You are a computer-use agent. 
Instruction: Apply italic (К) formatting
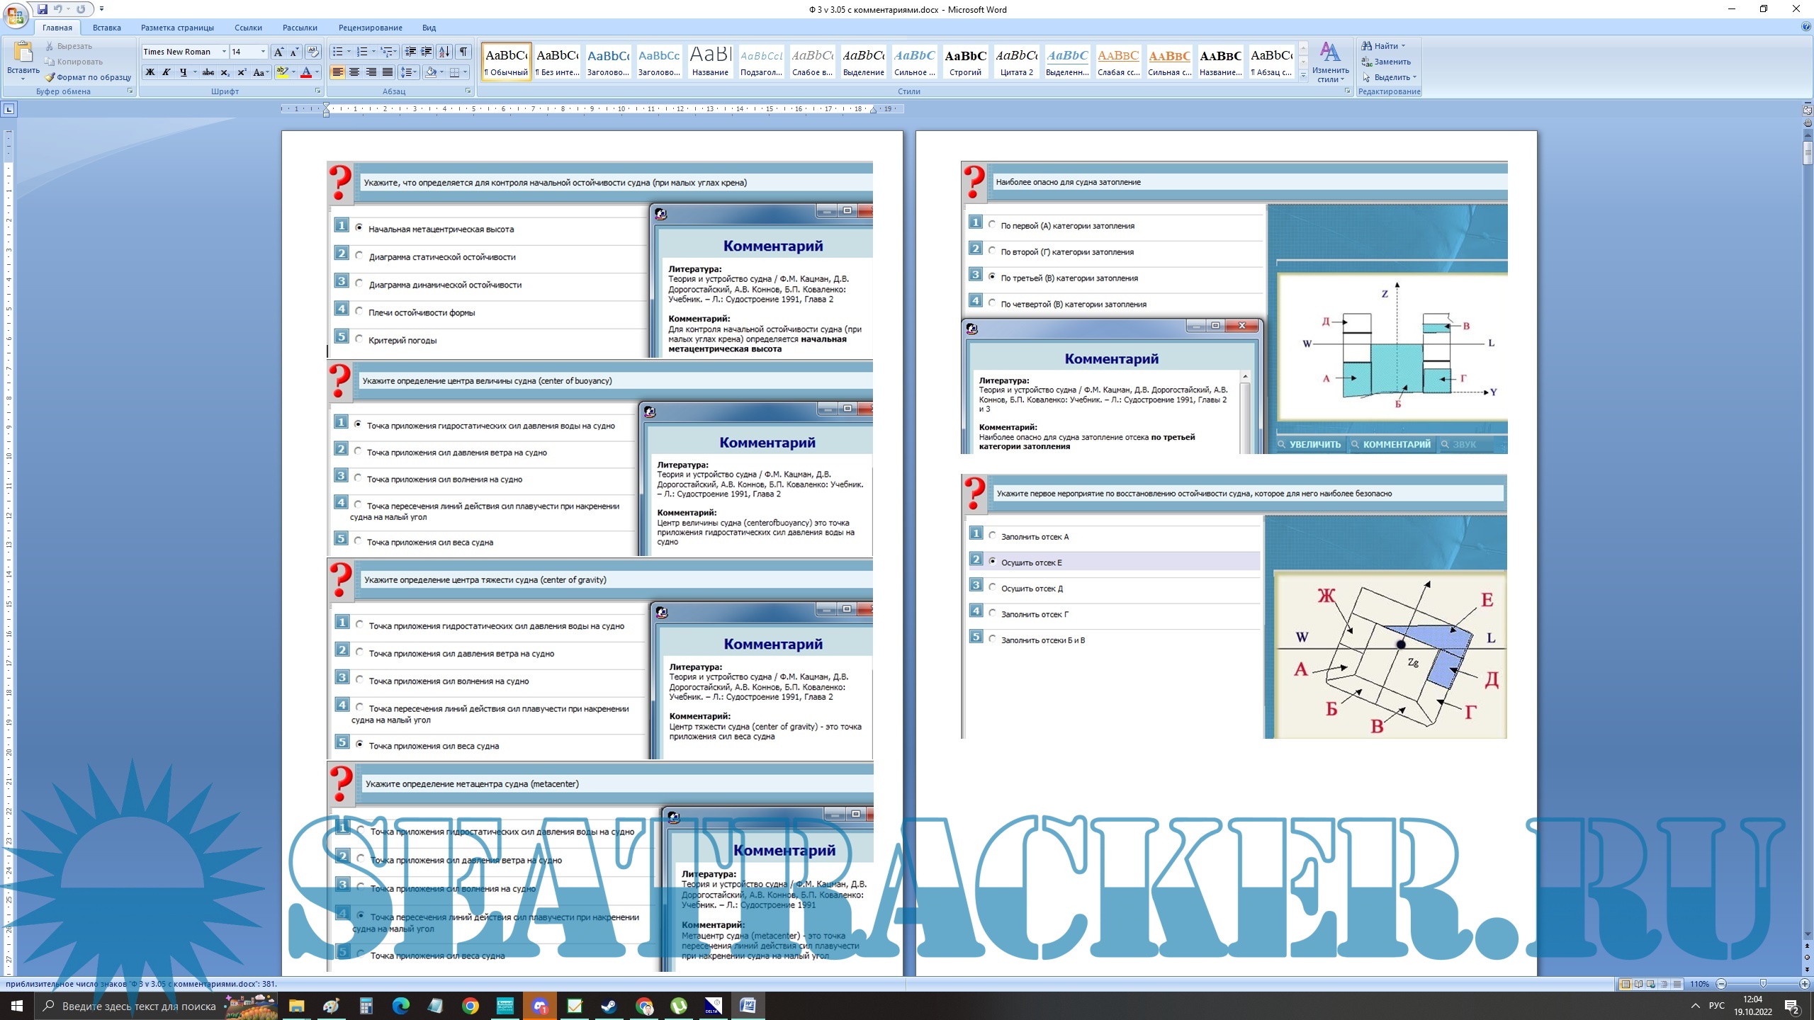(167, 72)
